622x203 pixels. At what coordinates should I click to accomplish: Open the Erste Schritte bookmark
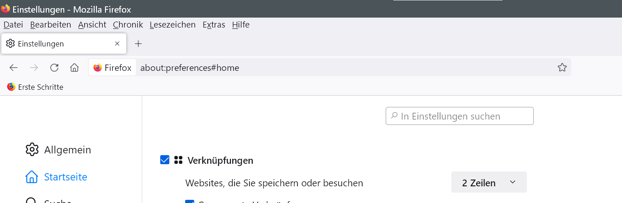pos(35,87)
